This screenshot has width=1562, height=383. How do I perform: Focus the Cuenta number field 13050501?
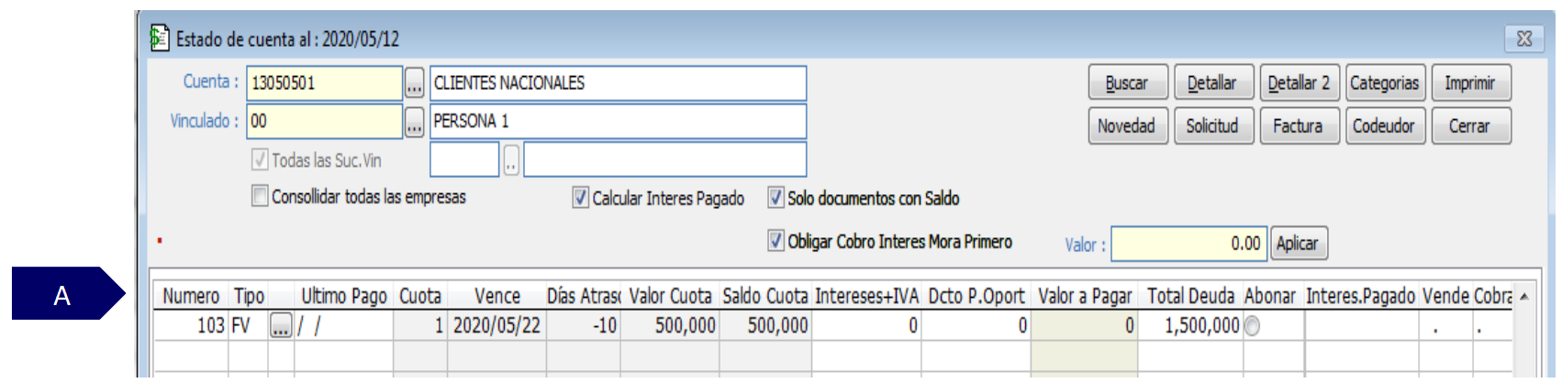(x=324, y=83)
